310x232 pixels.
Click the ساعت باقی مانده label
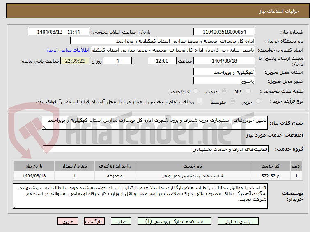[x=40, y=61]
